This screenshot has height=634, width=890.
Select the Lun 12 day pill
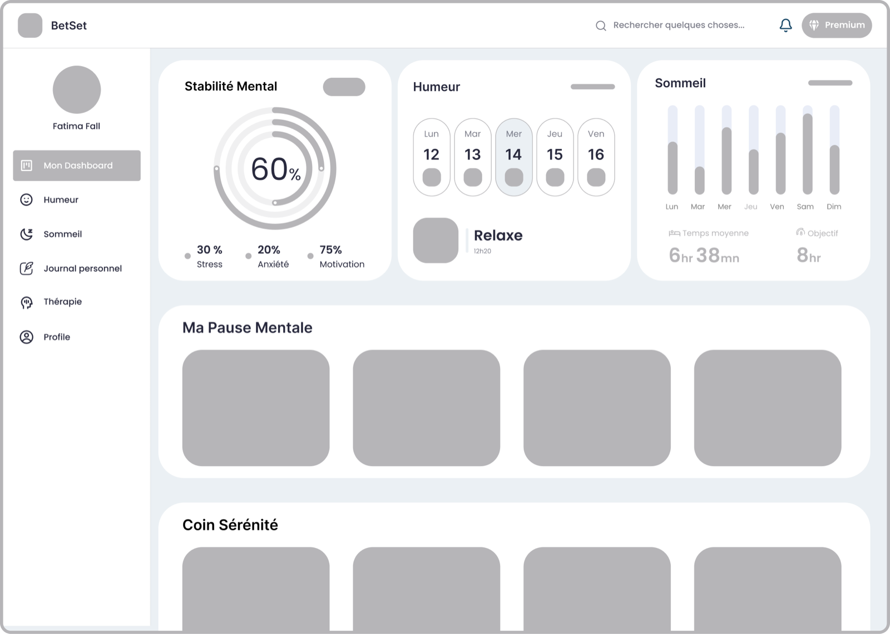[432, 157]
